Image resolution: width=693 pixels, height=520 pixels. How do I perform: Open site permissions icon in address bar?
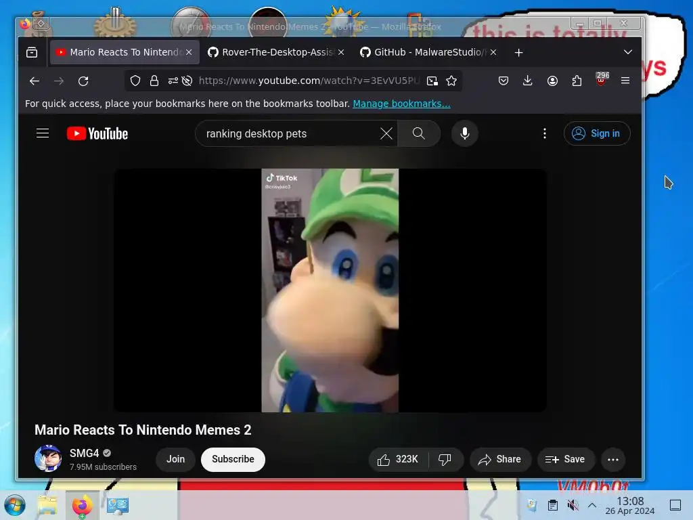173,81
